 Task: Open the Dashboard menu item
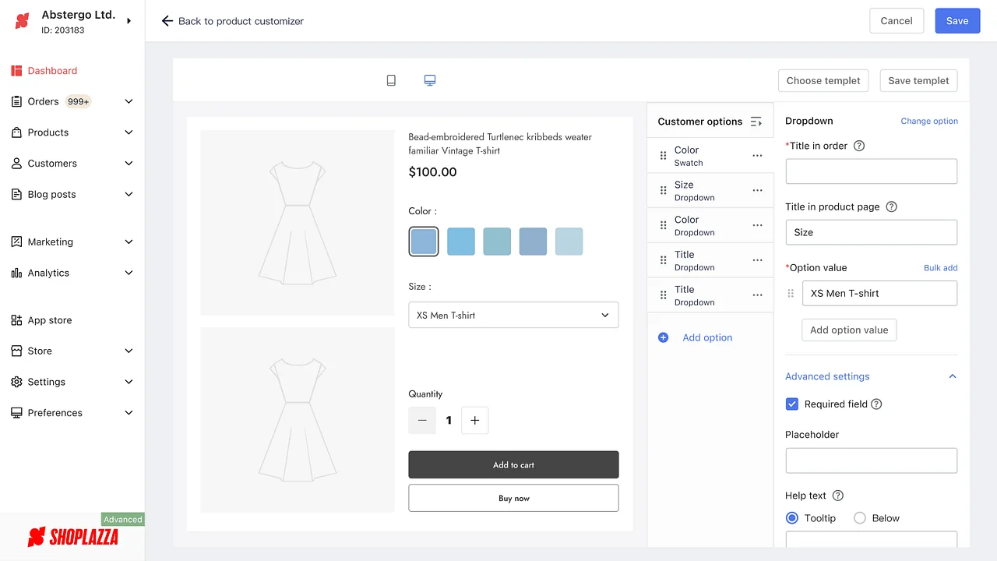coord(52,70)
